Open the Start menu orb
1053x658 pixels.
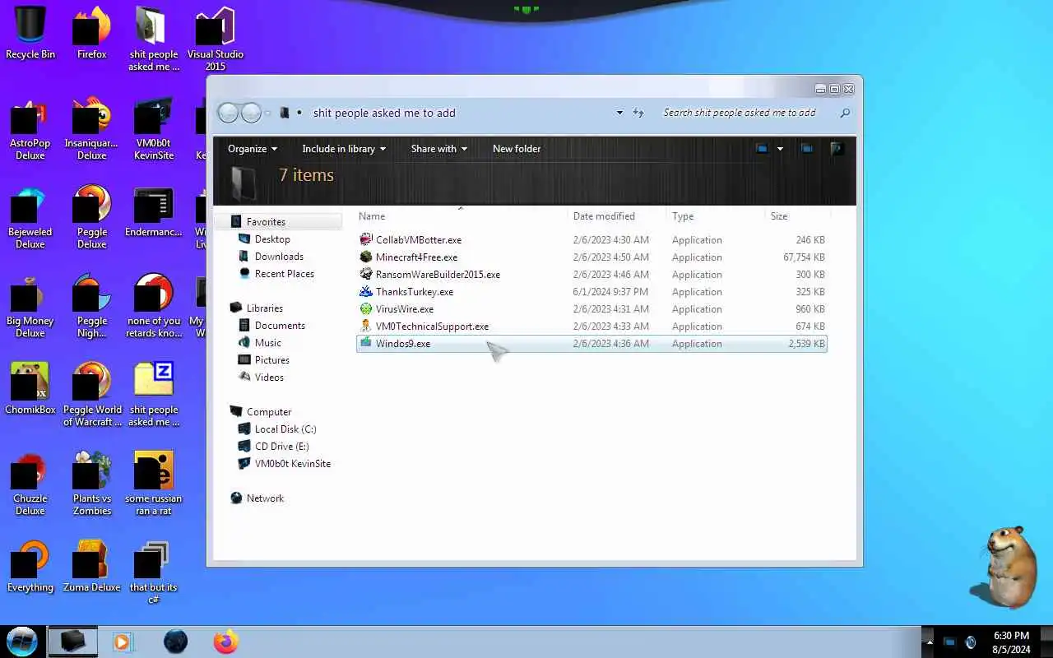[x=22, y=641]
